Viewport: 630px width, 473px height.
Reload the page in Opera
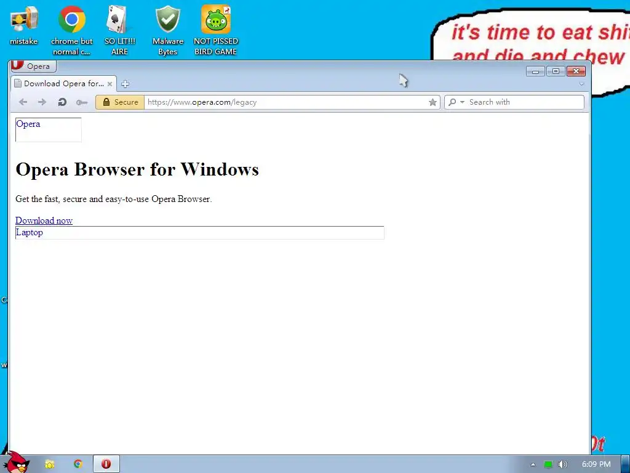(x=62, y=102)
